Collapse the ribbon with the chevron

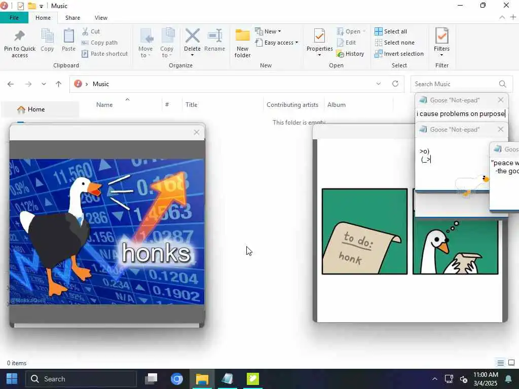point(502,17)
